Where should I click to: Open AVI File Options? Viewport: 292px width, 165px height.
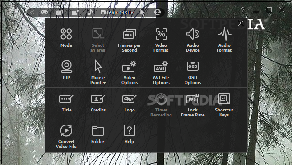(x=161, y=72)
